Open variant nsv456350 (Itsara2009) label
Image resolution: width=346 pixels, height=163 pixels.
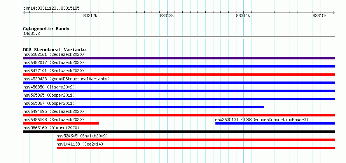tap(49, 87)
